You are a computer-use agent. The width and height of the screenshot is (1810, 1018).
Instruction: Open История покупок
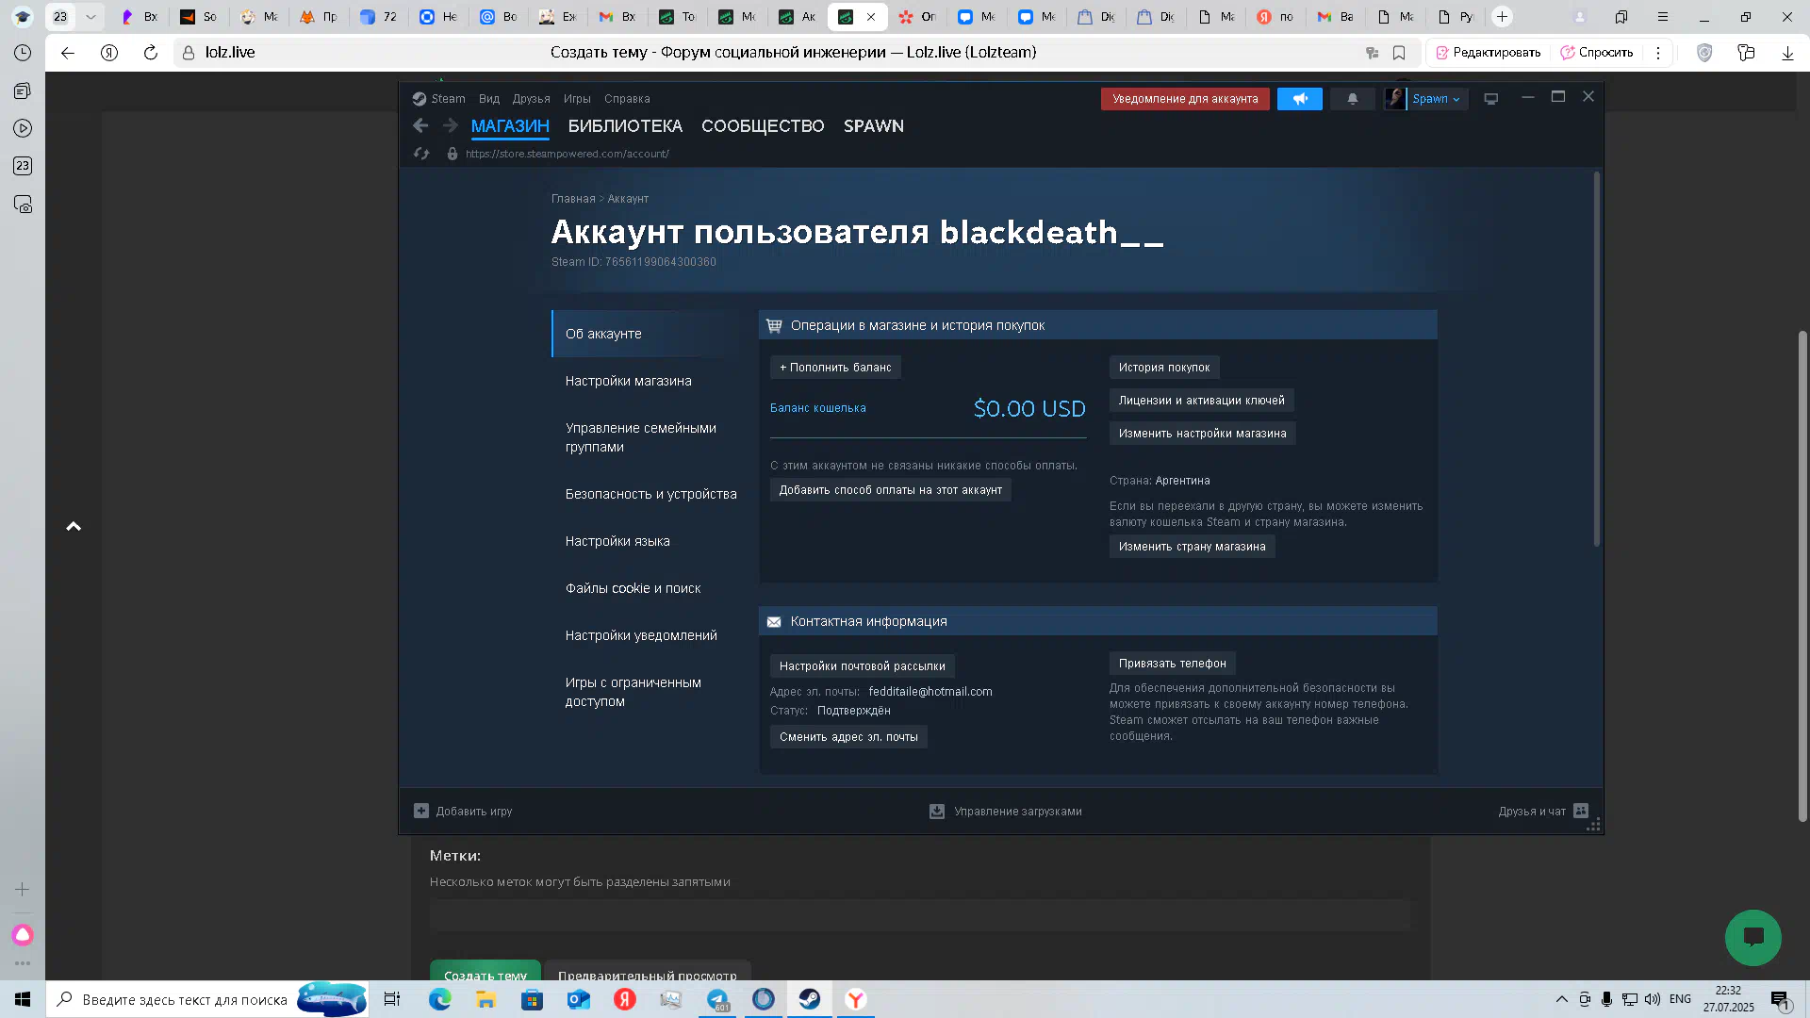coord(1164,368)
